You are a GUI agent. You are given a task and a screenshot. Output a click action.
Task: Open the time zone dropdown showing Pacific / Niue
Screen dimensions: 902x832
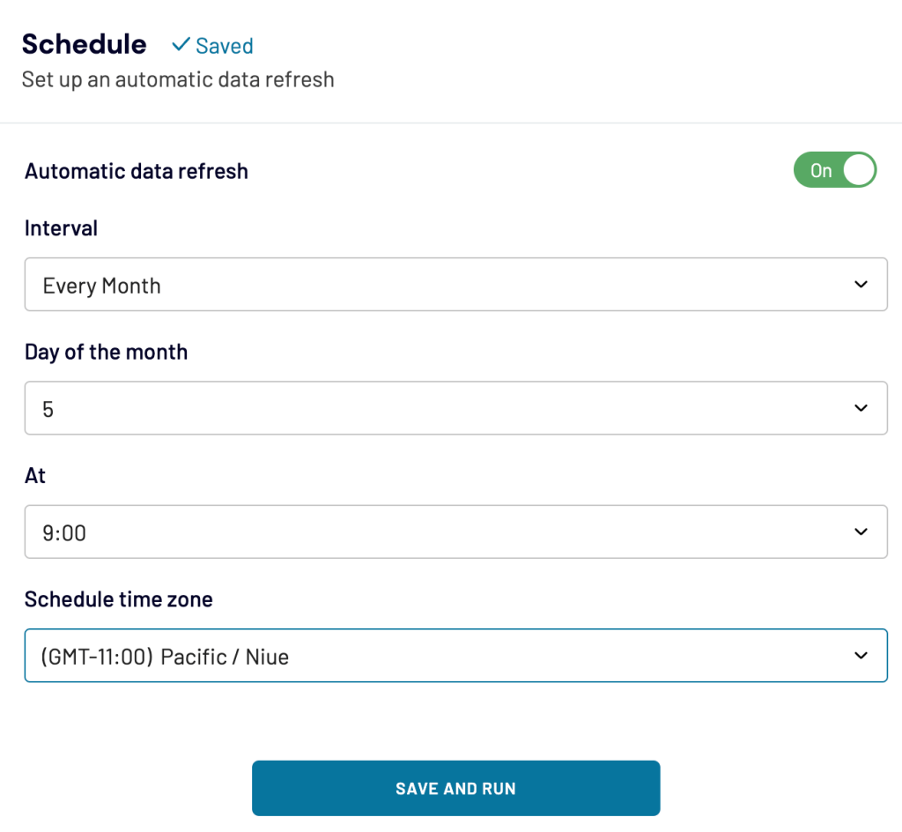click(440, 656)
